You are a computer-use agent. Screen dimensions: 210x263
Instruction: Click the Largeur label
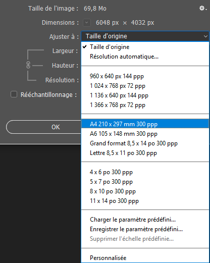tap(65, 51)
